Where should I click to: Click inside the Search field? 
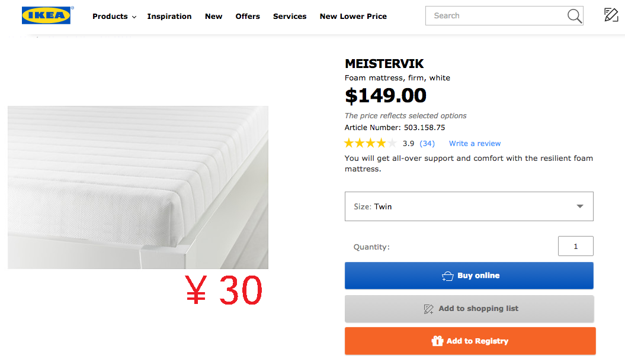click(495, 16)
